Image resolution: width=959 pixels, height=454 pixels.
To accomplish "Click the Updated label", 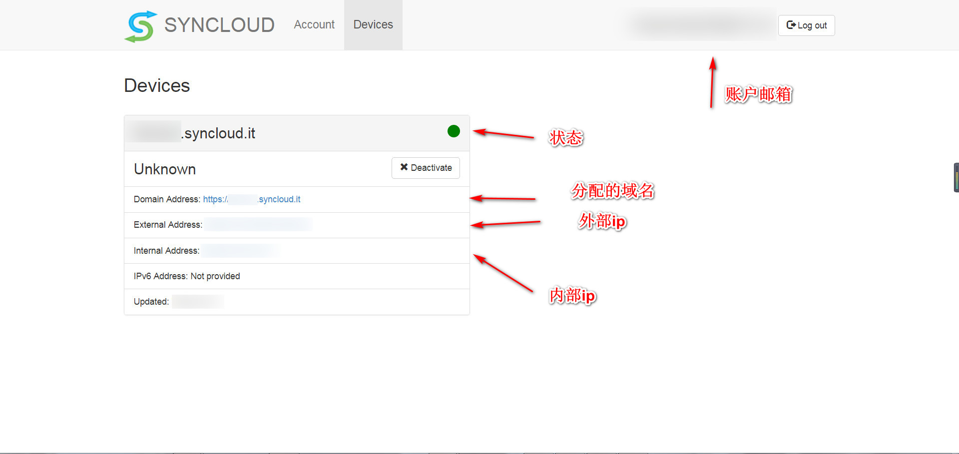I will [x=151, y=302].
